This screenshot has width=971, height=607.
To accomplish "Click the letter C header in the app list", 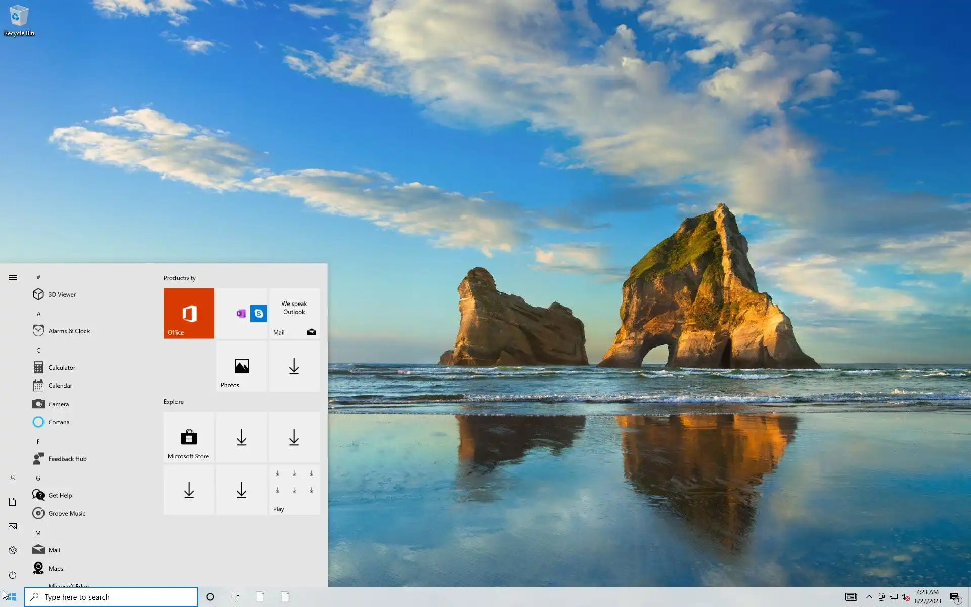I will click(x=38, y=350).
